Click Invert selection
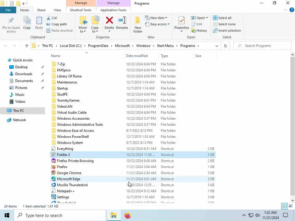This screenshot has height=221, width=295. click(227, 31)
